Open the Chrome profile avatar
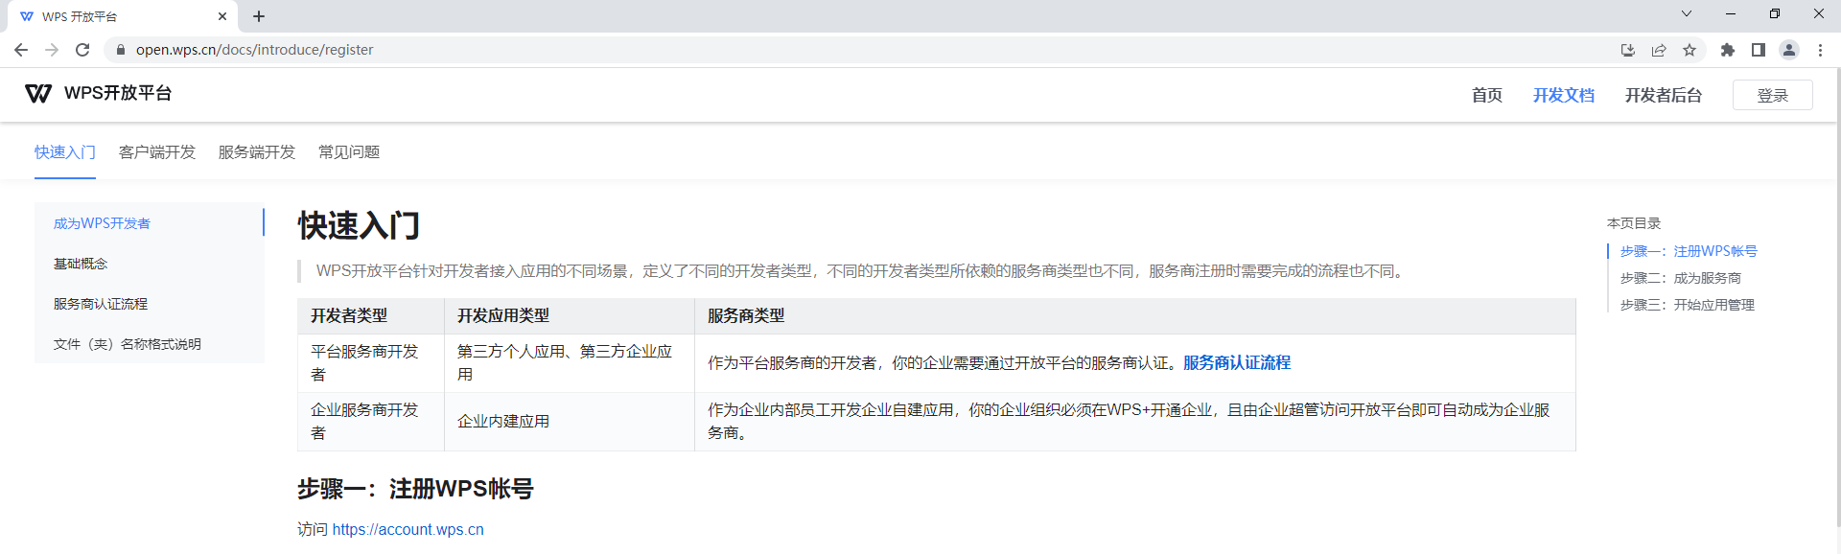The height and width of the screenshot is (554, 1841). (1789, 50)
